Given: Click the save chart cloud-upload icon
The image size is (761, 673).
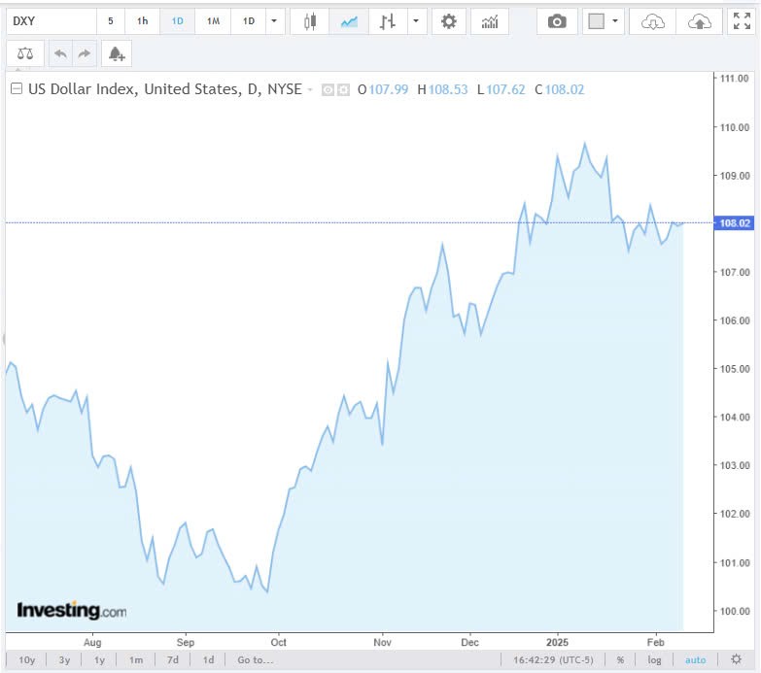Looking at the screenshot, I should coord(700,21).
